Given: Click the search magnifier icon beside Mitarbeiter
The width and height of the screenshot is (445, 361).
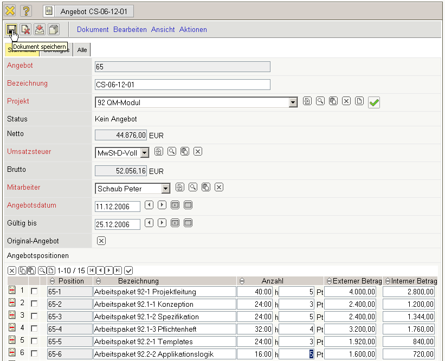Looking at the screenshot, I should 193,188.
